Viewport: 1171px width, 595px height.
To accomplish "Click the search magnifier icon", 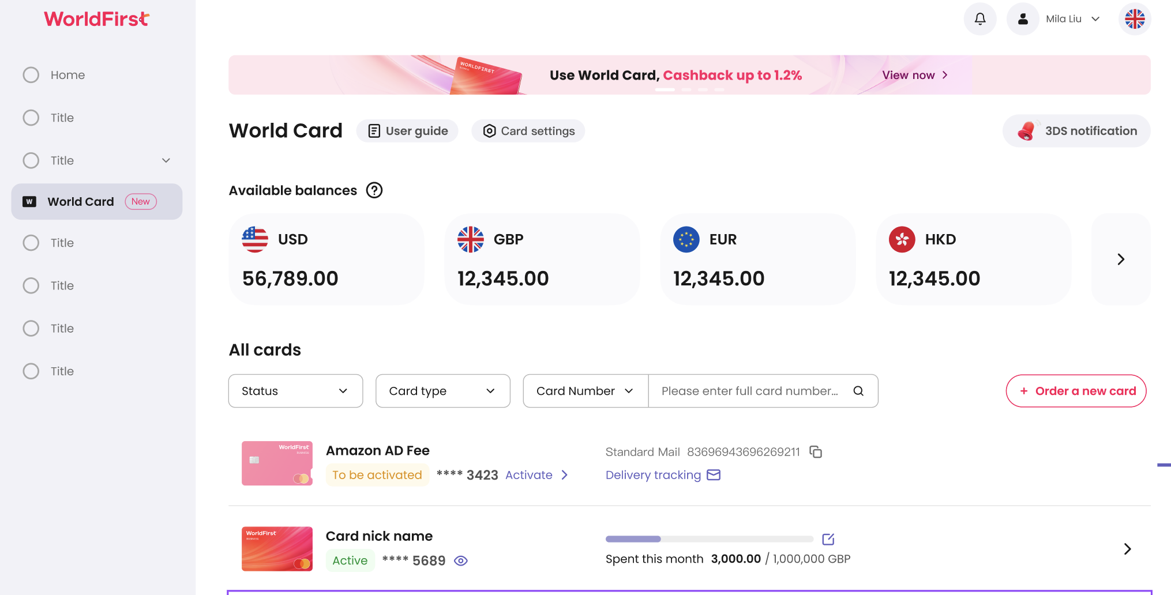I will [858, 391].
